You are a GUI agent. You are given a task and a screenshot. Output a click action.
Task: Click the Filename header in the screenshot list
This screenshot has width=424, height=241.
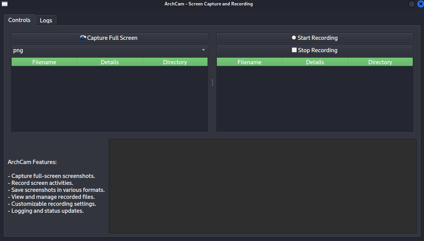(44, 62)
